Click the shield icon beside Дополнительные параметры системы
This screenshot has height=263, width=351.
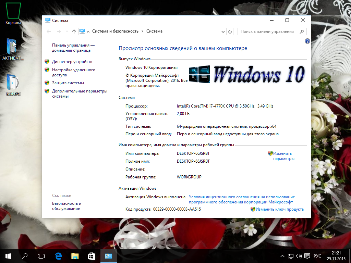coord(47,91)
